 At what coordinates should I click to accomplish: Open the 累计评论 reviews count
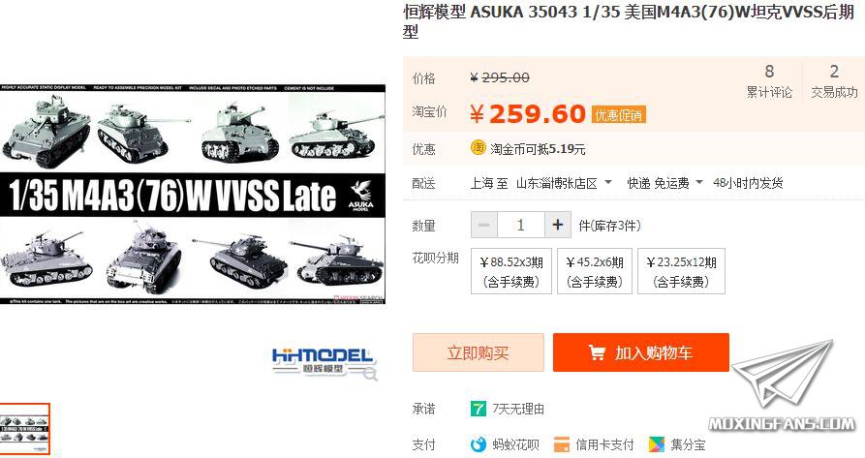pos(769,80)
